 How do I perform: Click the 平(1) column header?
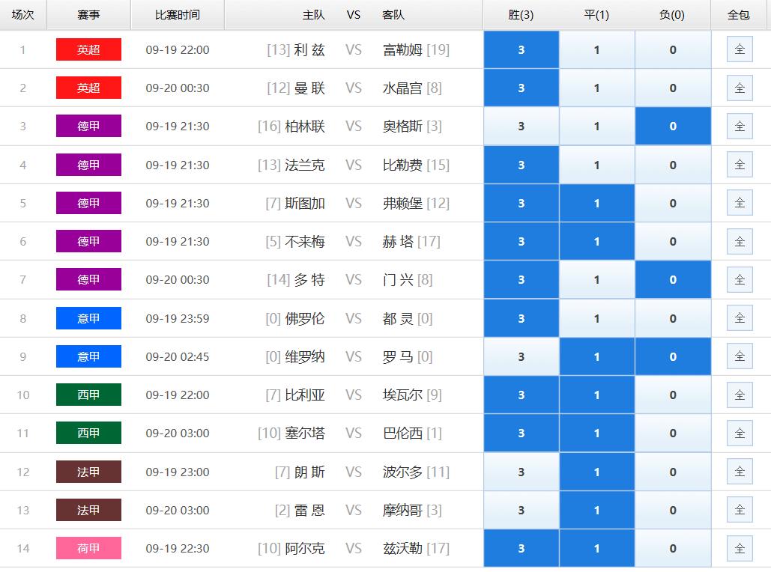tap(596, 15)
